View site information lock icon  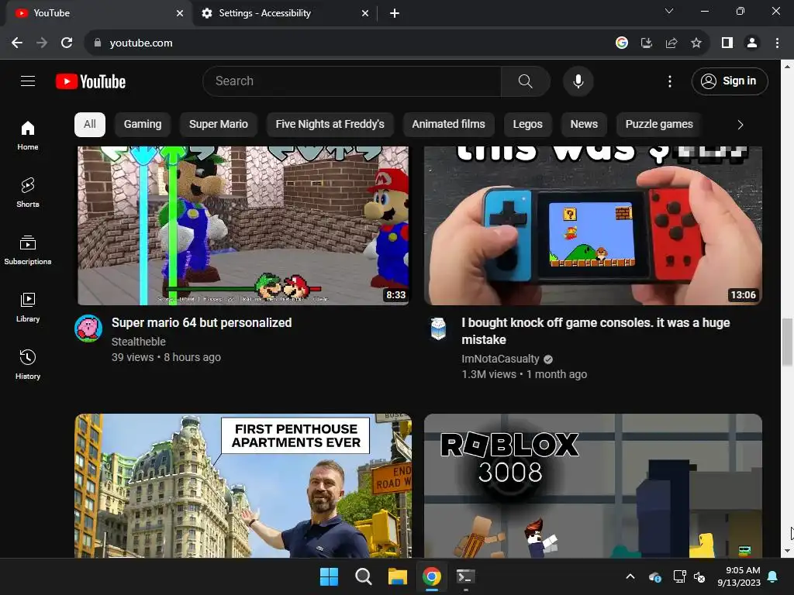tap(98, 43)
